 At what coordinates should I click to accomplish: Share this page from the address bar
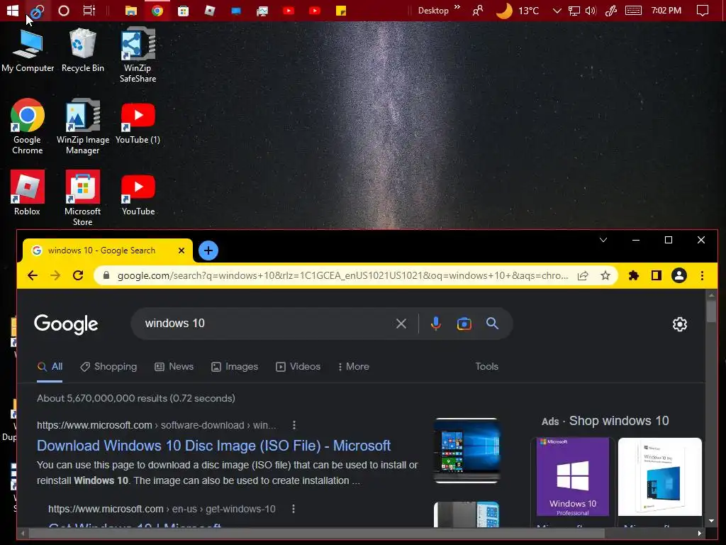(583, 276)
